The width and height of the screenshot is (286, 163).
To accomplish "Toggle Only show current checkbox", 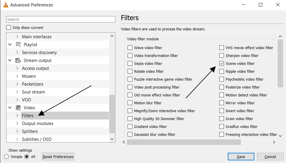I will (8, 28).
